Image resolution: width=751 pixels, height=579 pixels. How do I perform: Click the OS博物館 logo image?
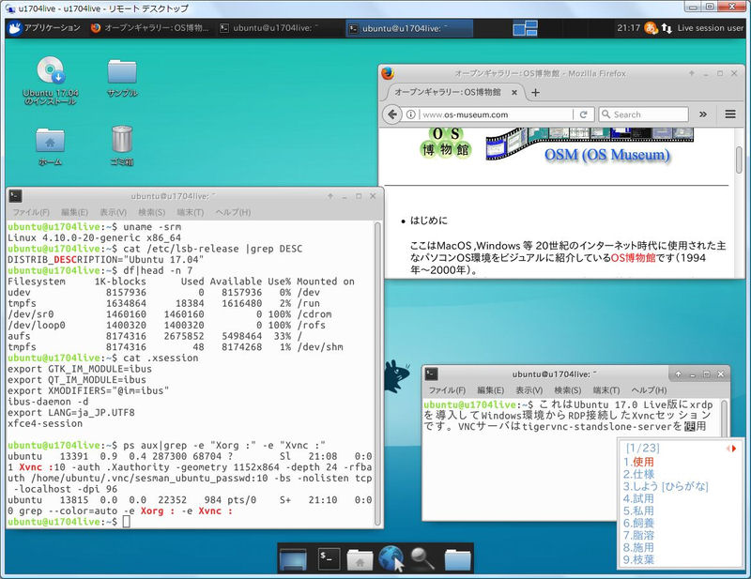445,144
